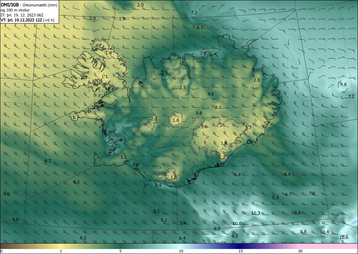This screenshot has height=254, width=358.
Task: Click the 15 tick on the color scale
Action: [x=241, y=251]
